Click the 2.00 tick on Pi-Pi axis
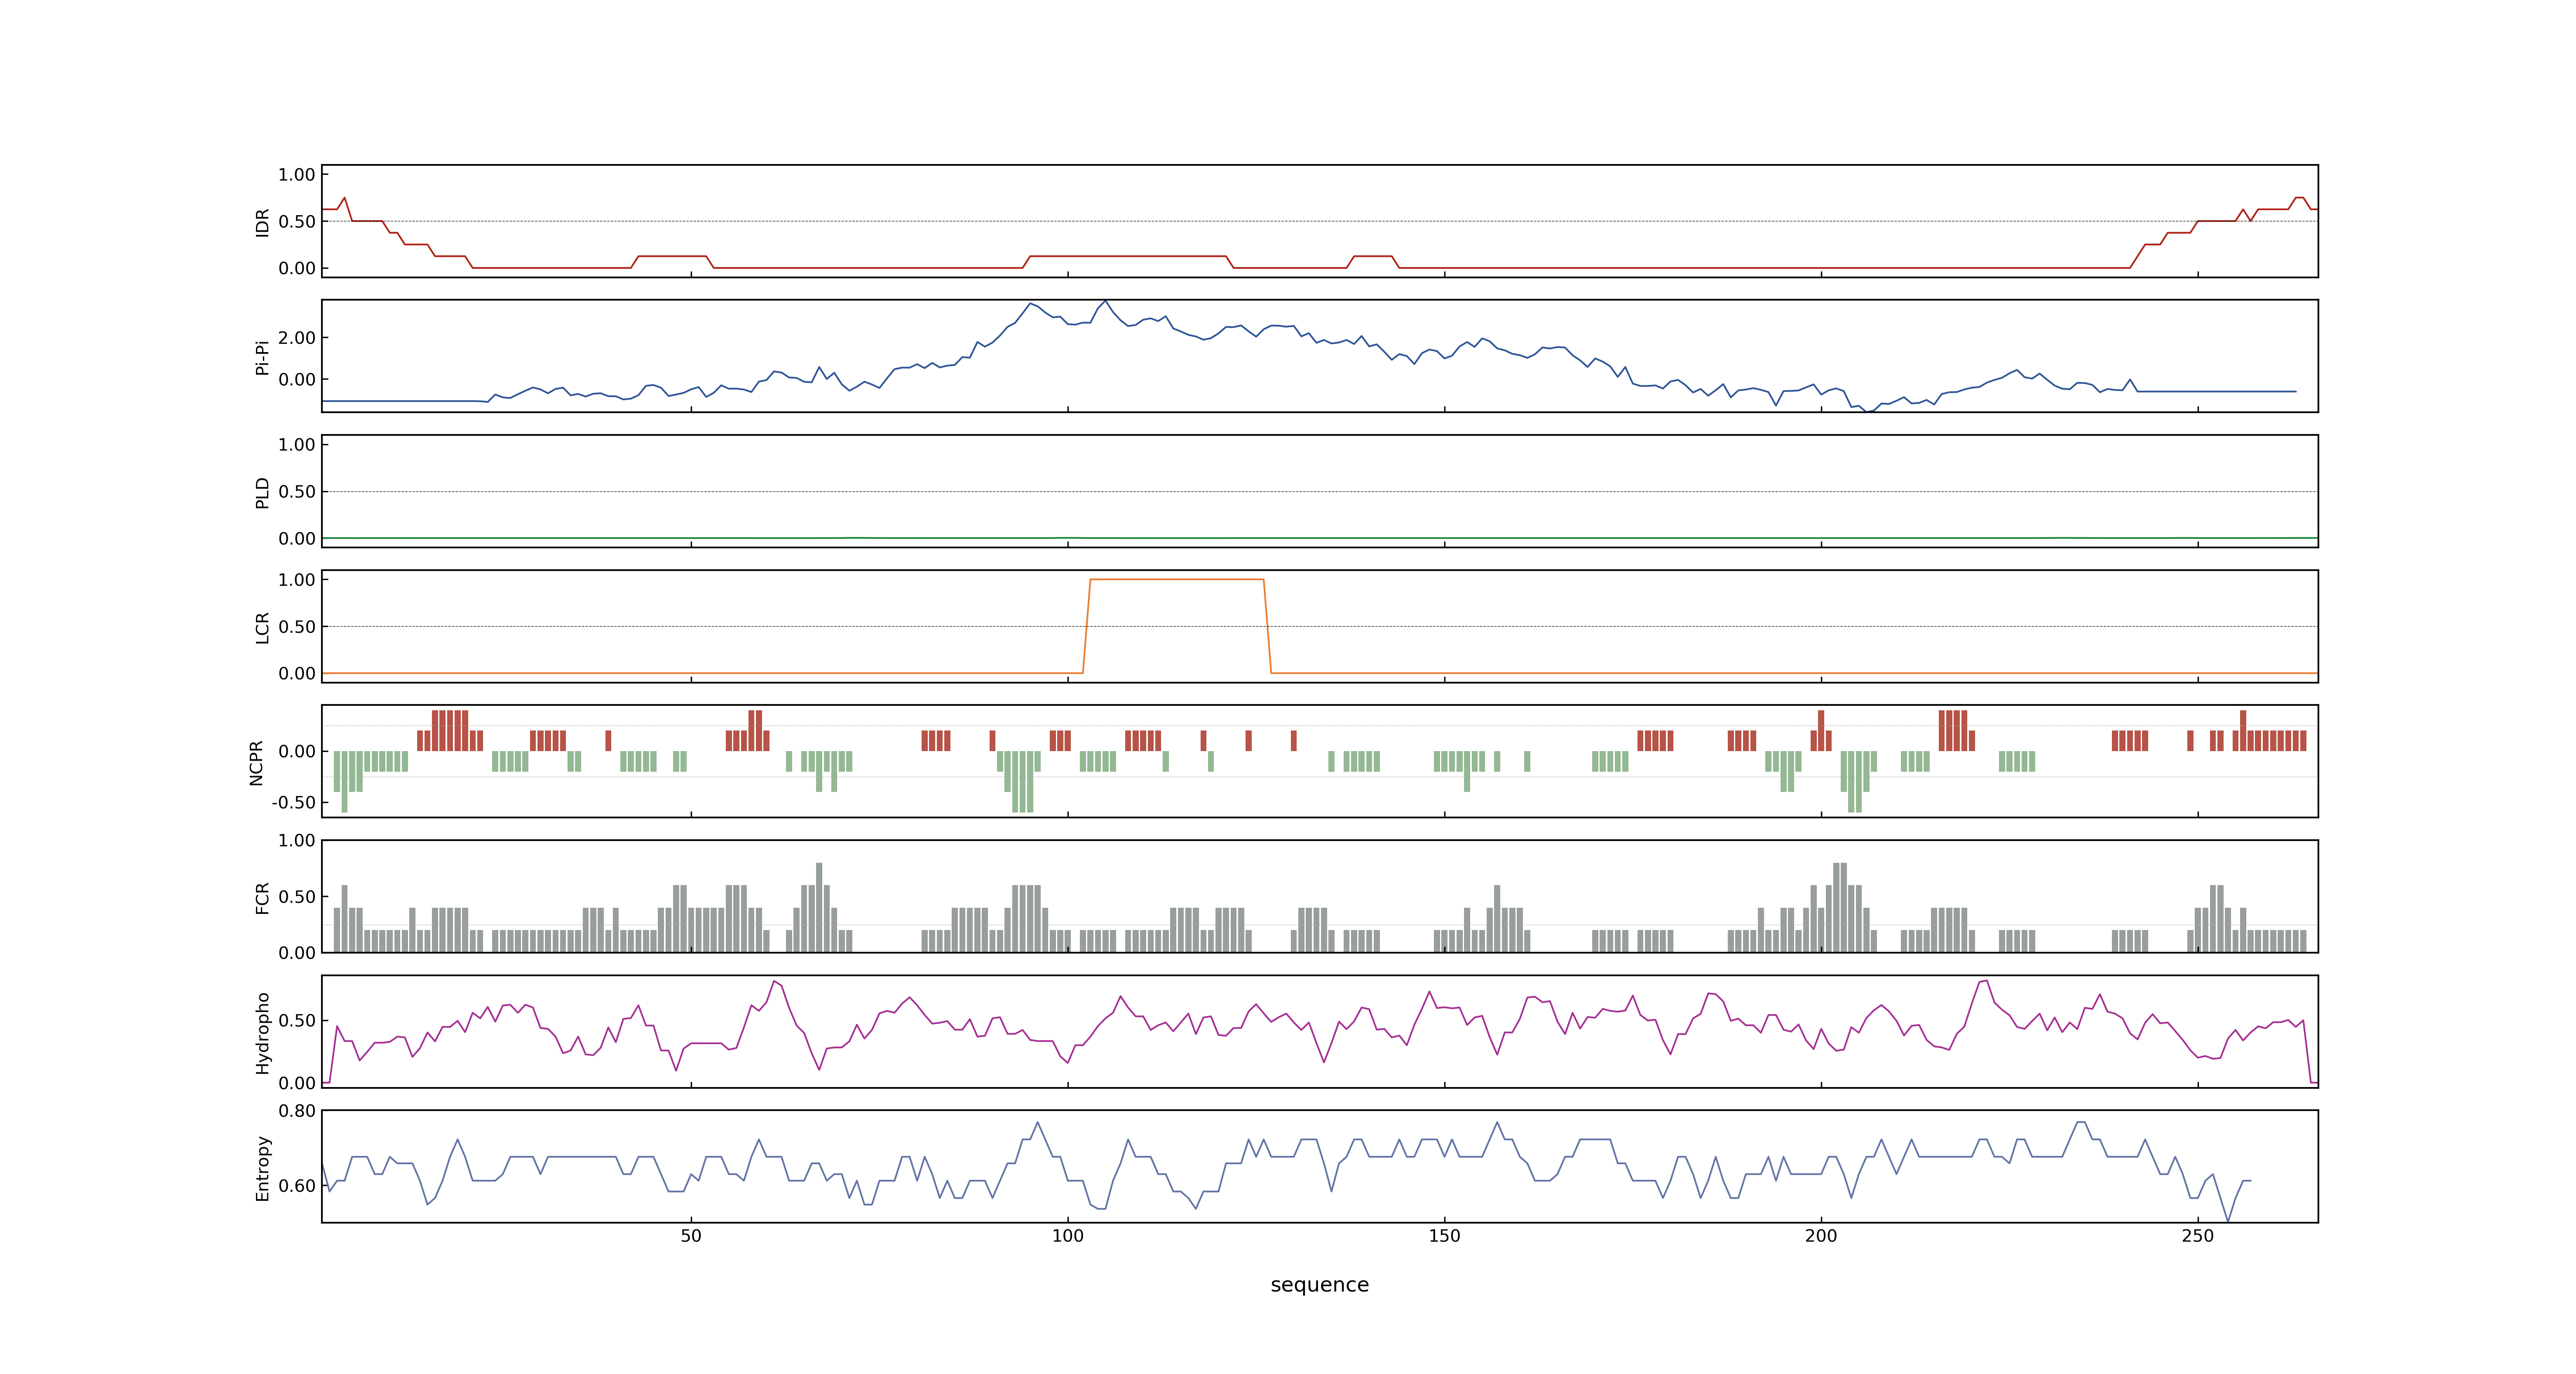This screenshot has height=1374, width=2576. click(297, 338)
